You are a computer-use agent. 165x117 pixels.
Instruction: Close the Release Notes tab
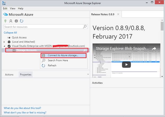pyautogui.click(x=118, y=14)
